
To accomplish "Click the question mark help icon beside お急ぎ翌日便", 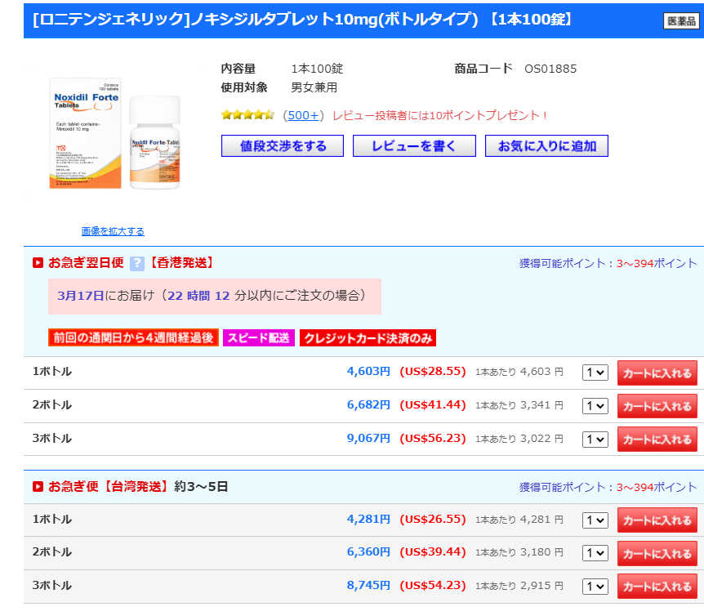I will click(136, 263).
